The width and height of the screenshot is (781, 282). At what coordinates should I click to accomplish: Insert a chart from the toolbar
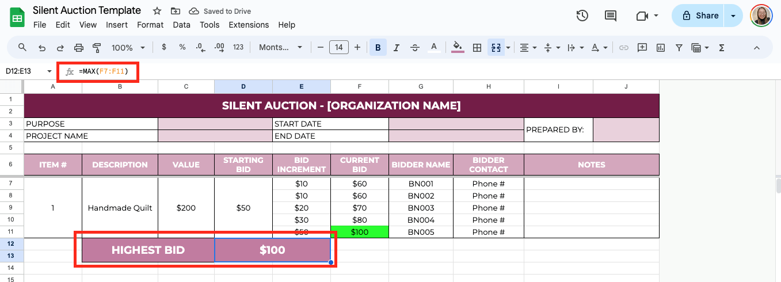(661, 48)
